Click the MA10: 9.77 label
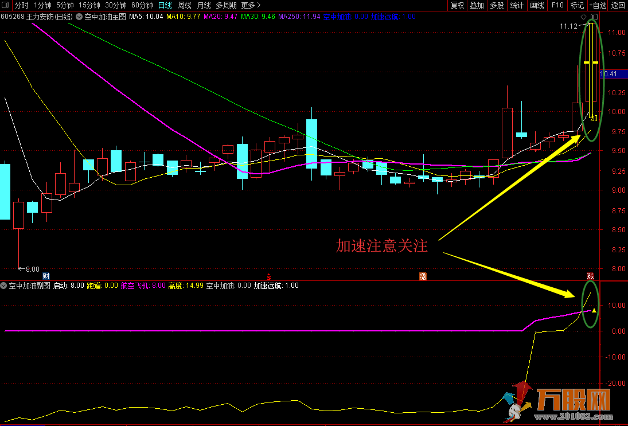The image size is (628, 426). (x=183, y=17)
